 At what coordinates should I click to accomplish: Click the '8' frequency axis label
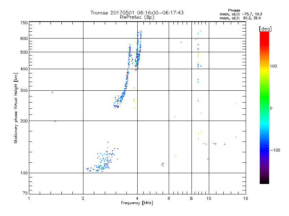[x=191, y=198]
